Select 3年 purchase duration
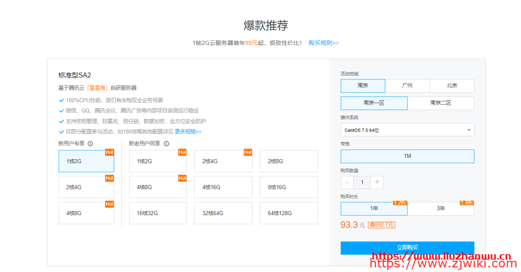Screen dimensions: 521x272 pos(441,208)
